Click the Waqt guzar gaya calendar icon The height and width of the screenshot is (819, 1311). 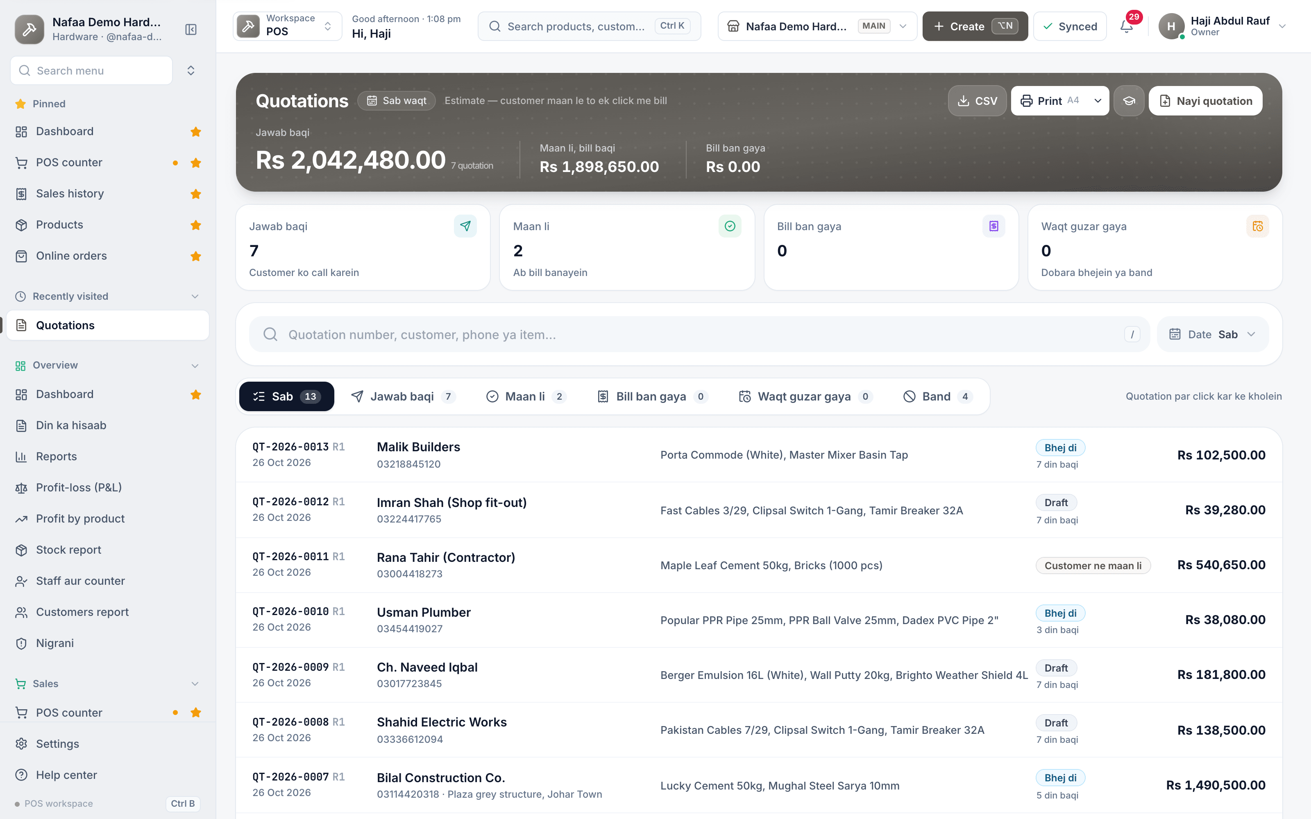click(x=1257, y=226)
